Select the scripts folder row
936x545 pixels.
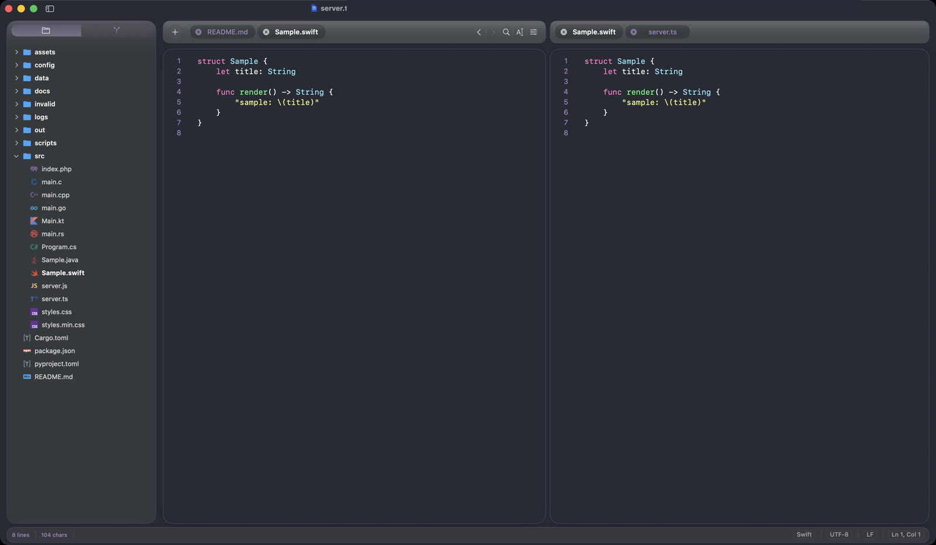tap(81, 143)
